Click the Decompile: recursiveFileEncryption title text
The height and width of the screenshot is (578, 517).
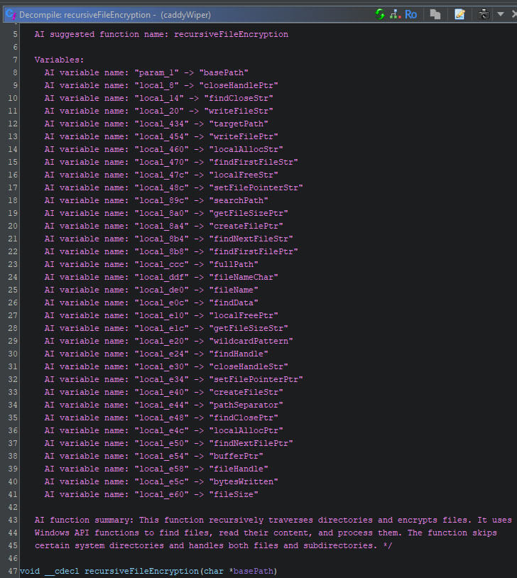(85, 15)
